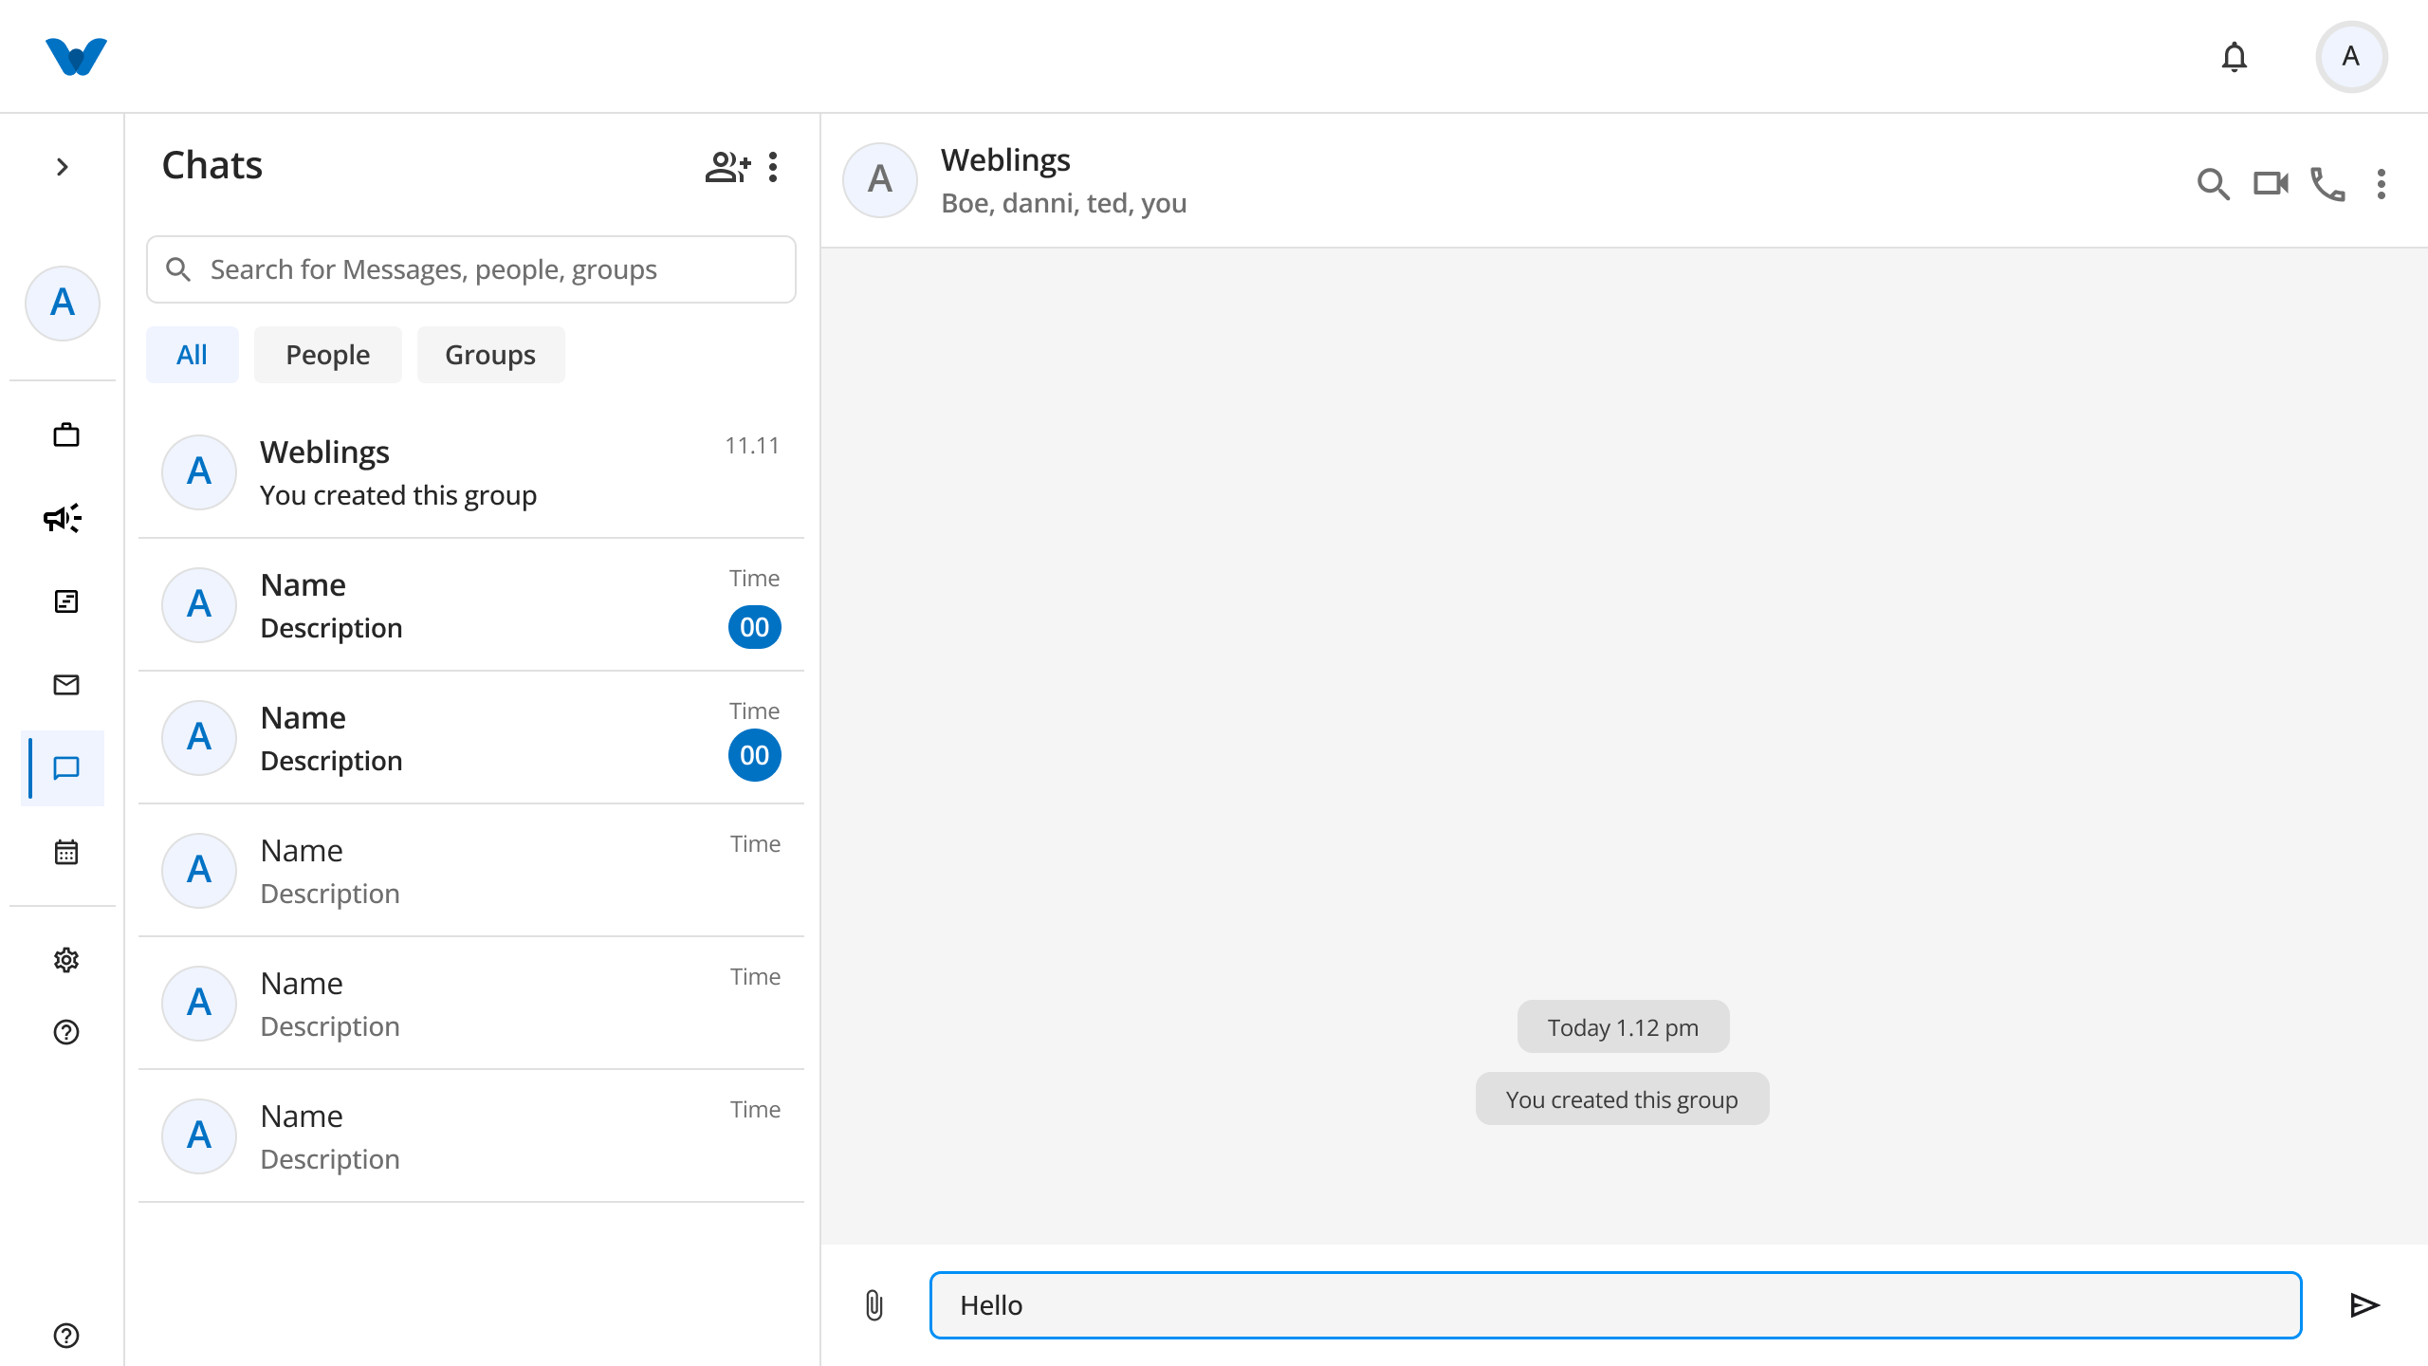Screen dimensions: 2428x1366
Task: Open the conversation more options menu
Action: [x=2382, y=184]
